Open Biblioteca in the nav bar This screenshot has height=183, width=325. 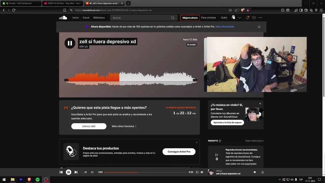click(99, 18)
